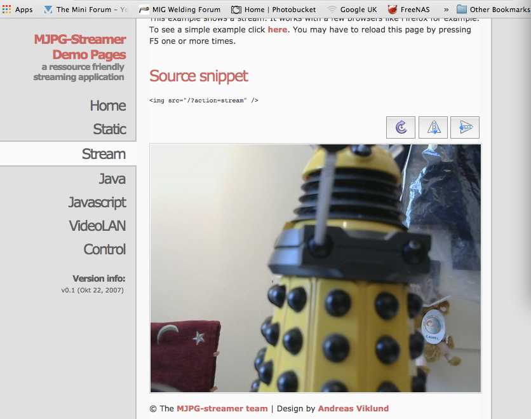Expand the bookmarks overflow chevron
This screenshot has height=419, width=531.
(447, 10)
